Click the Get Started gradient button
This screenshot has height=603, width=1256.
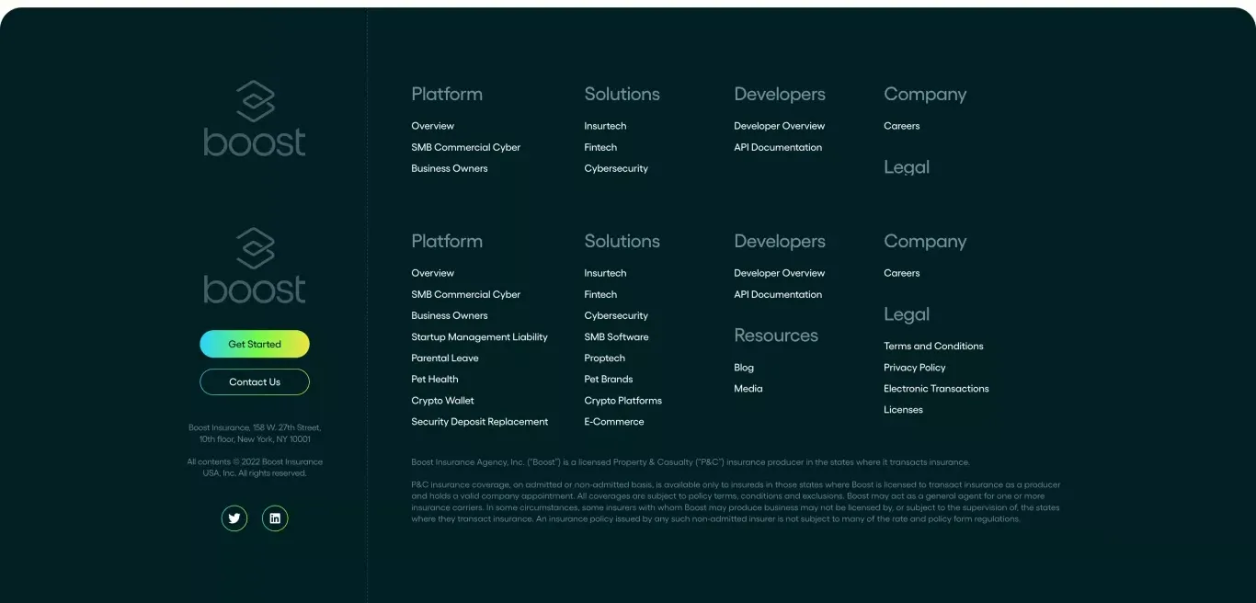point(255,344)
